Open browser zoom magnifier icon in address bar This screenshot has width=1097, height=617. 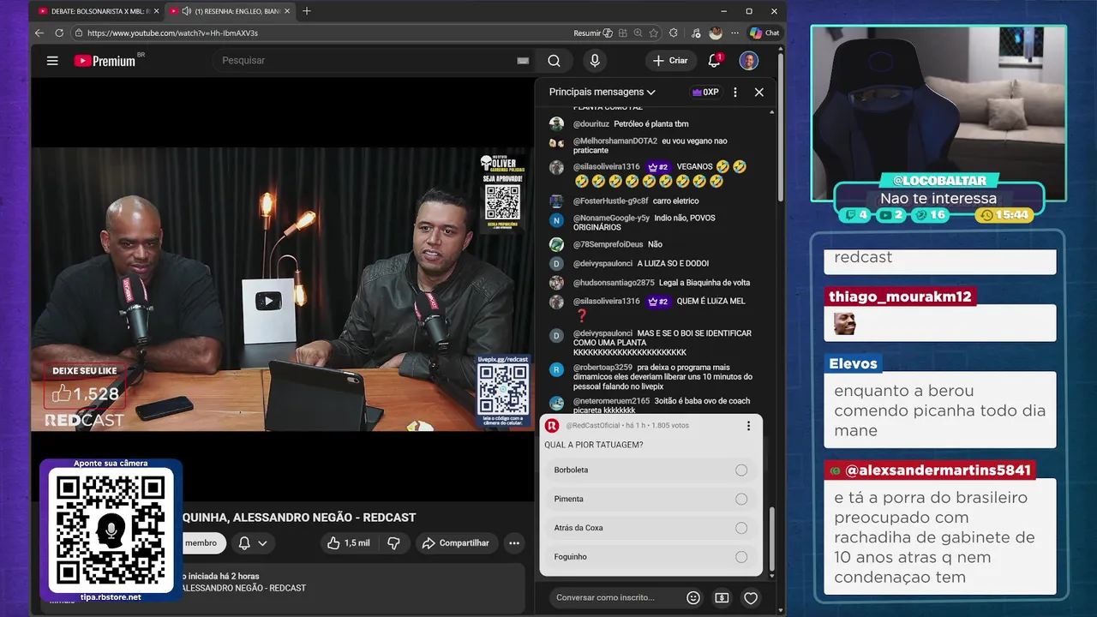point(638,33)
